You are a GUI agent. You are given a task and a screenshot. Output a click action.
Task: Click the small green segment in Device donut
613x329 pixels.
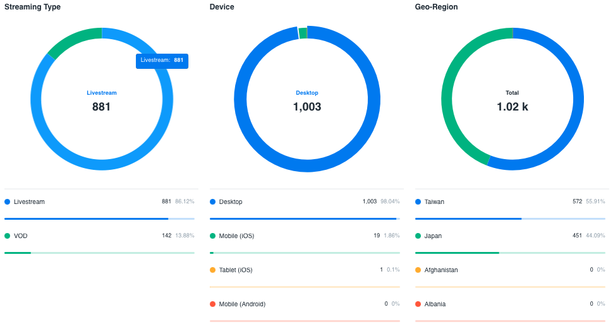click(x=303, y=33)
